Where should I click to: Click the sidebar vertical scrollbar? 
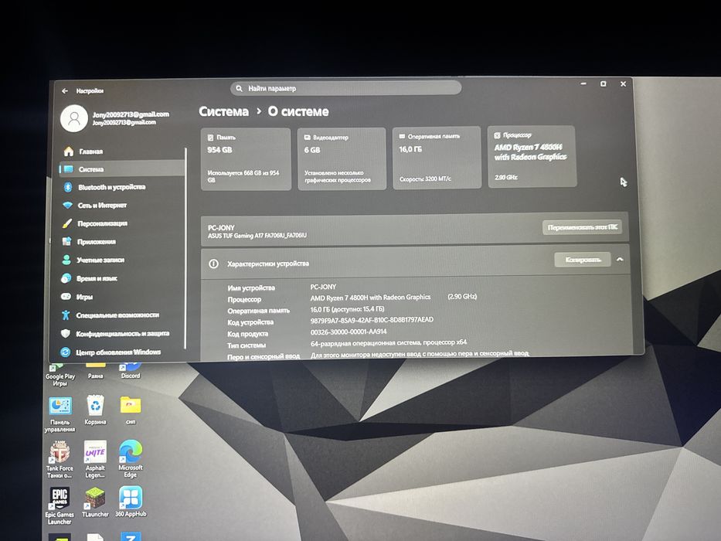coord(185,248)
